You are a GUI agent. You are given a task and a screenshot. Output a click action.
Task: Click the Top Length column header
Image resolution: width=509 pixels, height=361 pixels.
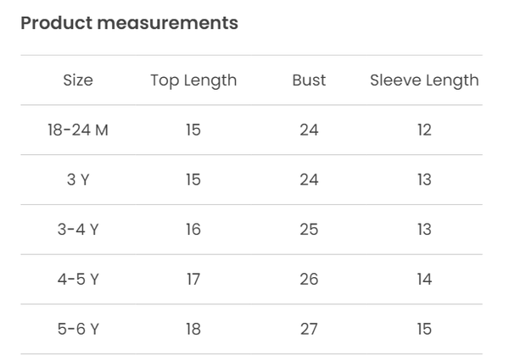[x=193, y=81]
